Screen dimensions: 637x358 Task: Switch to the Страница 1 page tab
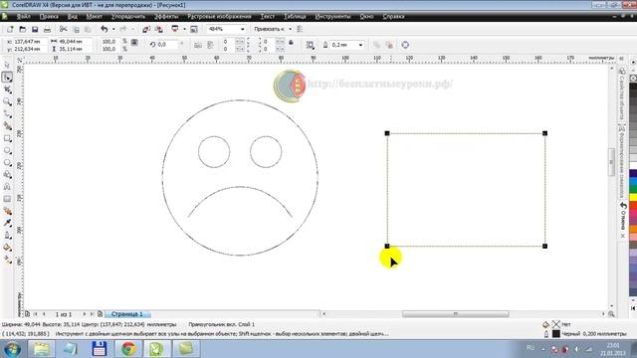(x=127, y=314)
